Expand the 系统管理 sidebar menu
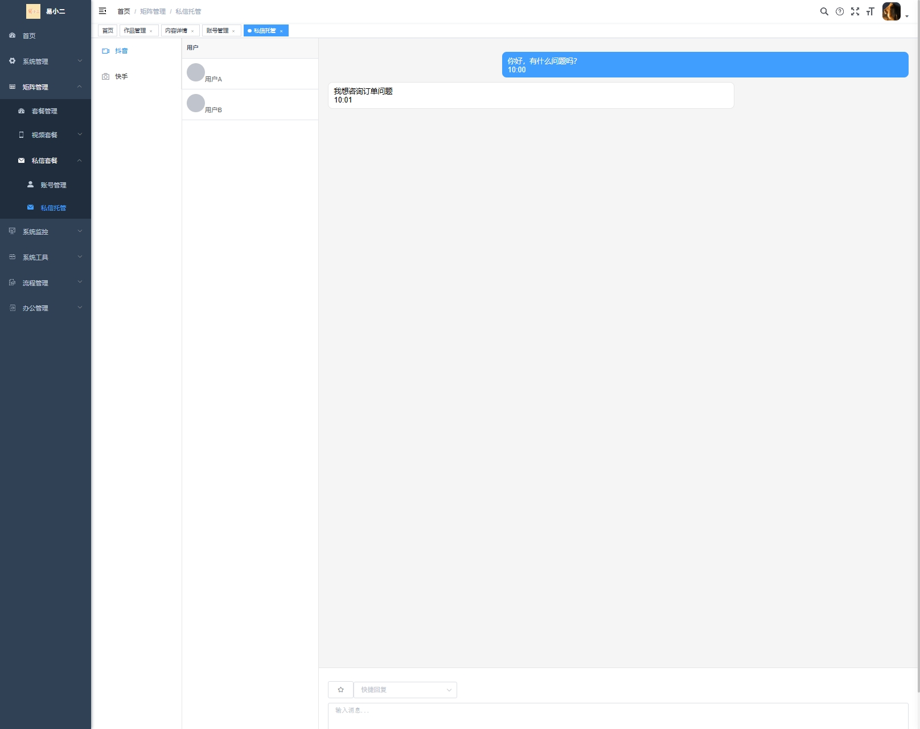Viewport: 920px width, 729px height. (46, 62)
